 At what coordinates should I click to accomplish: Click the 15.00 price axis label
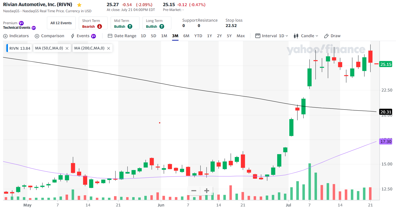(387, 164)
